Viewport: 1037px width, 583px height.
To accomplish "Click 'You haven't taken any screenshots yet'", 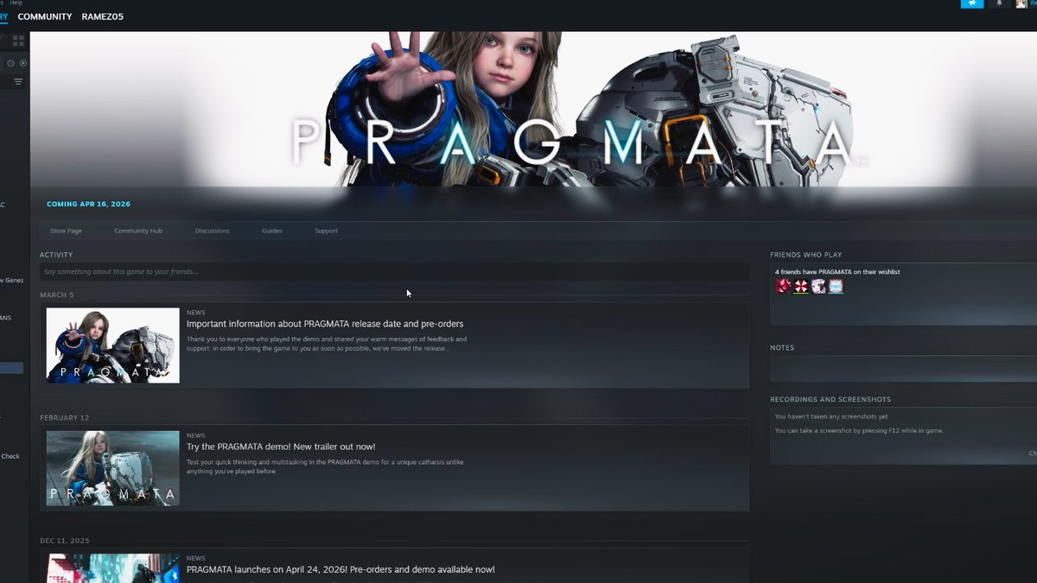I will point(831,416).
